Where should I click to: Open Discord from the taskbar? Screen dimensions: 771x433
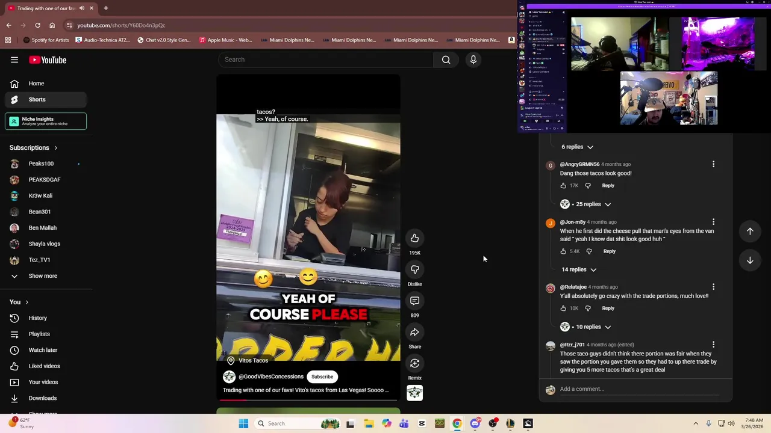point(475,423)
